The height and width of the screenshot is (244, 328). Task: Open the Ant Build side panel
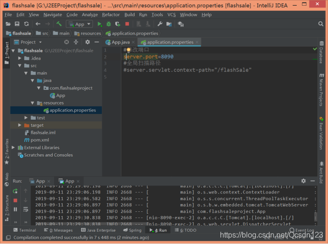click(321, 173)
